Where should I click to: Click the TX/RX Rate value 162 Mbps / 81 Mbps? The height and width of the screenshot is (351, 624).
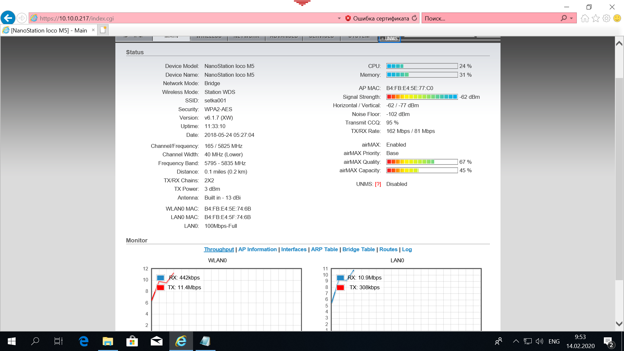[x=410, y=131]
